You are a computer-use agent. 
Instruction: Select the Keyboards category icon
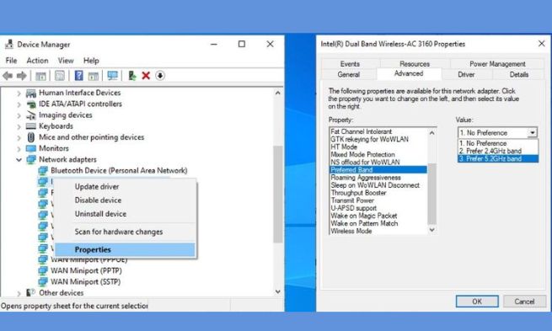click(x=31, y=126)
